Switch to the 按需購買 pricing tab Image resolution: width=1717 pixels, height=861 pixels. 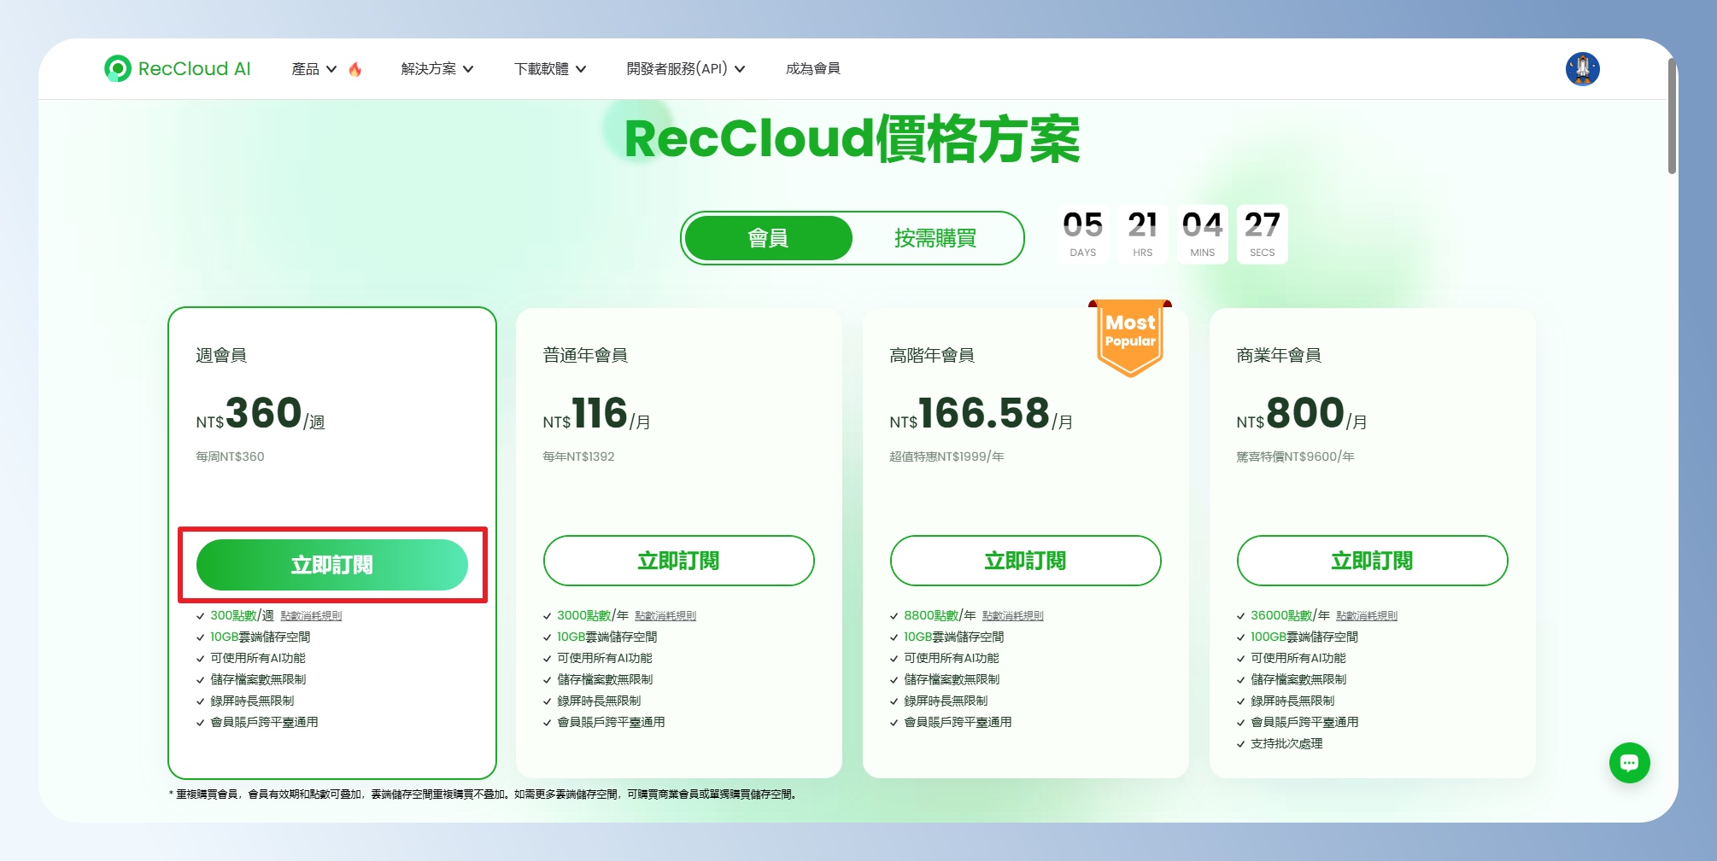pyautogui.click(x=935, y=238)
